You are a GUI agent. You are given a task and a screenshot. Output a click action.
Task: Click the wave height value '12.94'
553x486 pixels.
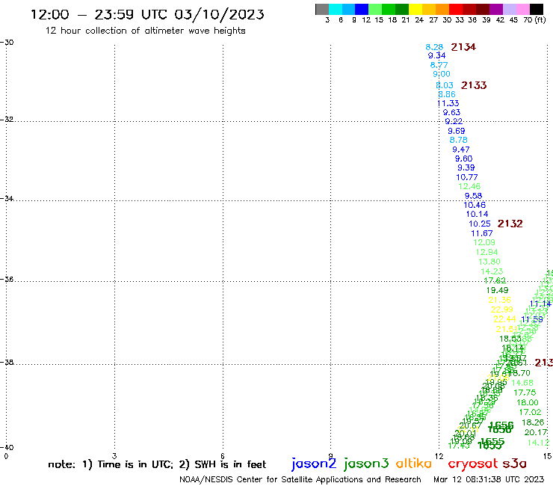[486, 253]
